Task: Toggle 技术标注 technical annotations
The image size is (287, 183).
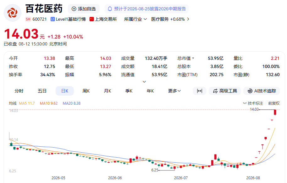Action: (x=253, y=103)
